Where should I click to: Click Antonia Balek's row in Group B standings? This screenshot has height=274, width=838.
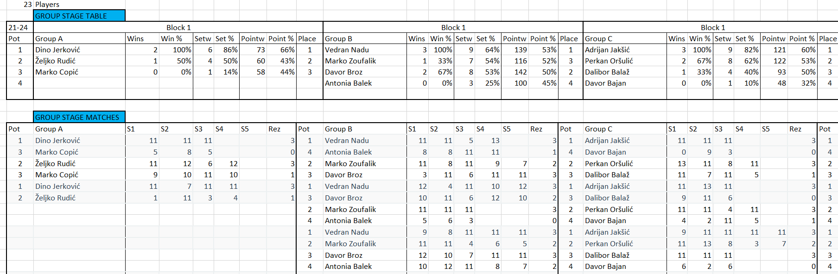click(348, 83)
